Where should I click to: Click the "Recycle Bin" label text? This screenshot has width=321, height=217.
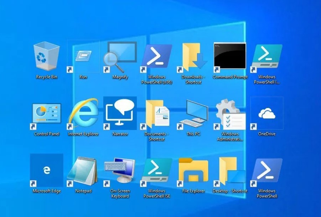coord(47,77)
